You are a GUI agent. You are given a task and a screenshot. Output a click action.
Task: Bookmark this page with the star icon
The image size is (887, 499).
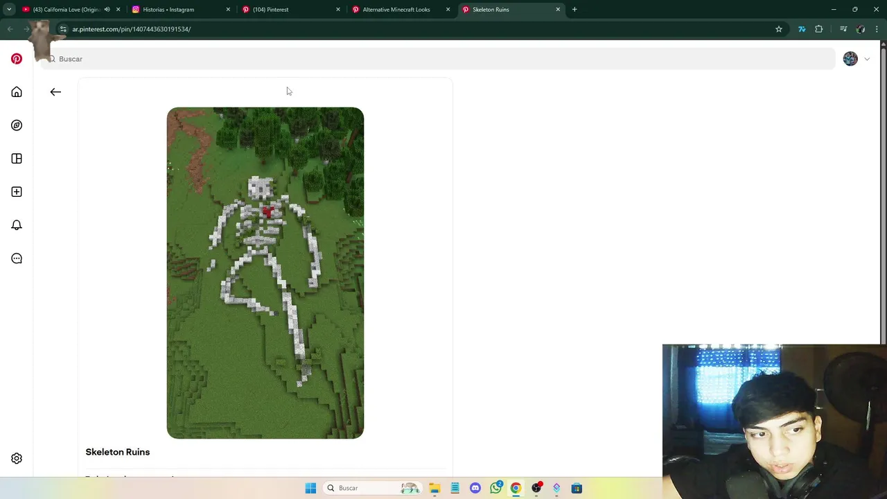(779, 29)
